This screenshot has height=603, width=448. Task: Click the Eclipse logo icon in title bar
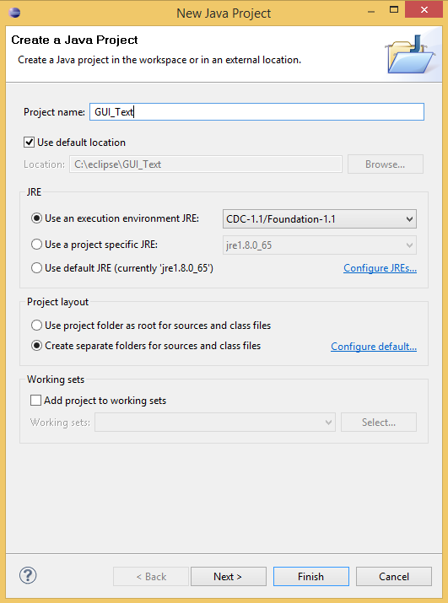(14, 13)
